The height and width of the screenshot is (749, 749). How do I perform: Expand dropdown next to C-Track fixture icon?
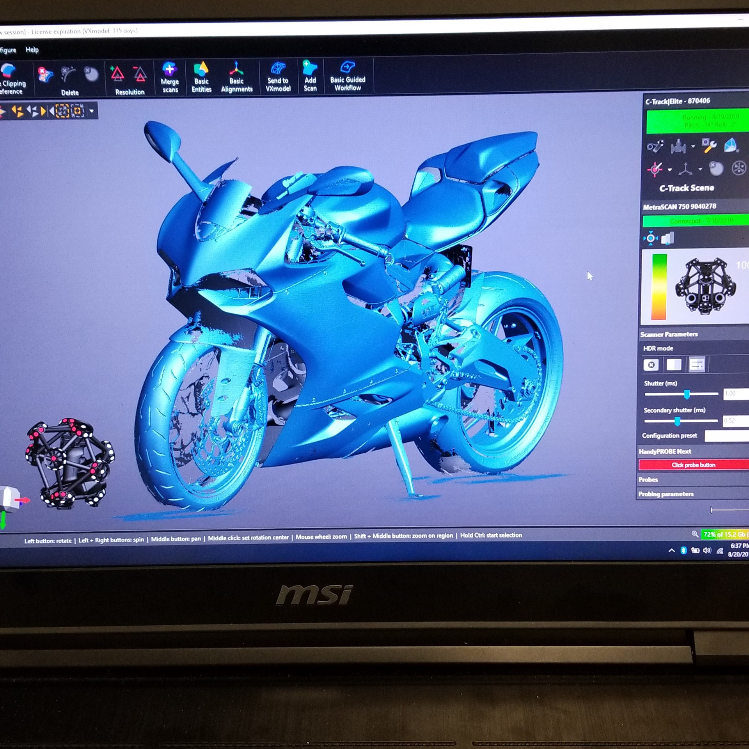693,147
